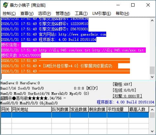Open the 控制(C) menu
The width and height of the screenshot is (156, 135).
pos(9,13)
